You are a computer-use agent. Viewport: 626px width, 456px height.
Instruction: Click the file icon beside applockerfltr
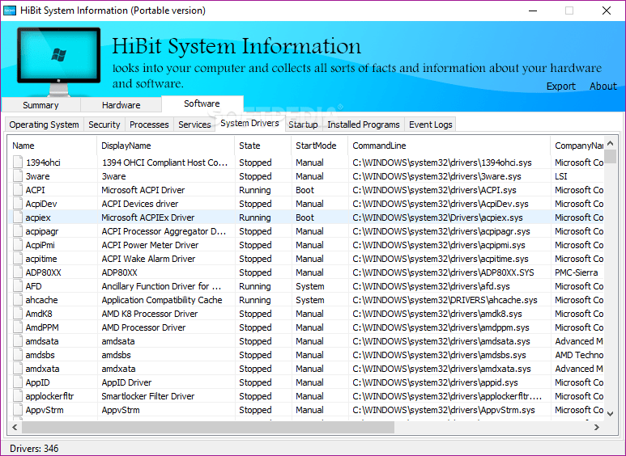point(18,396)
